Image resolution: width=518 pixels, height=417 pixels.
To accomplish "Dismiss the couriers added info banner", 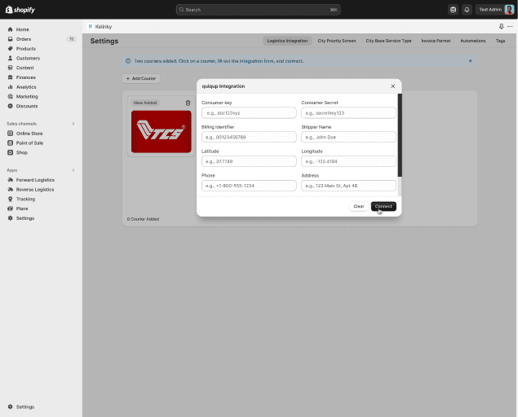I will click(470, 61).
